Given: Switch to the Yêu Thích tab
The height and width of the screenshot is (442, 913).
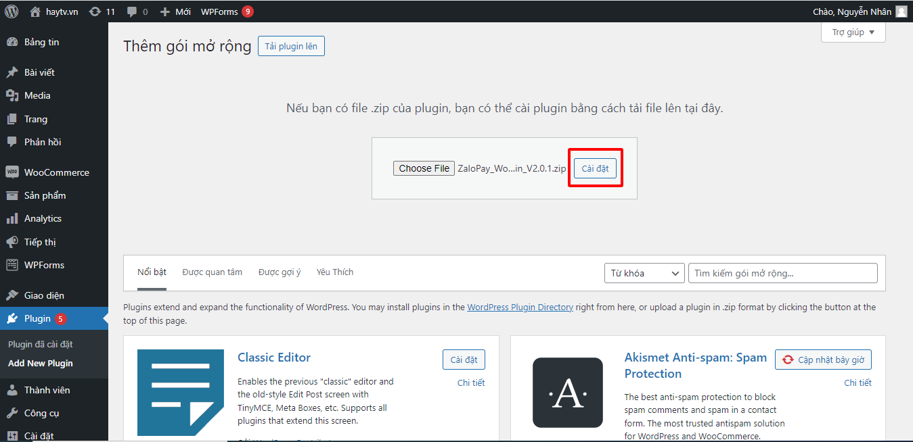Looking at the screenshot, I should click(x=335, y=272).
